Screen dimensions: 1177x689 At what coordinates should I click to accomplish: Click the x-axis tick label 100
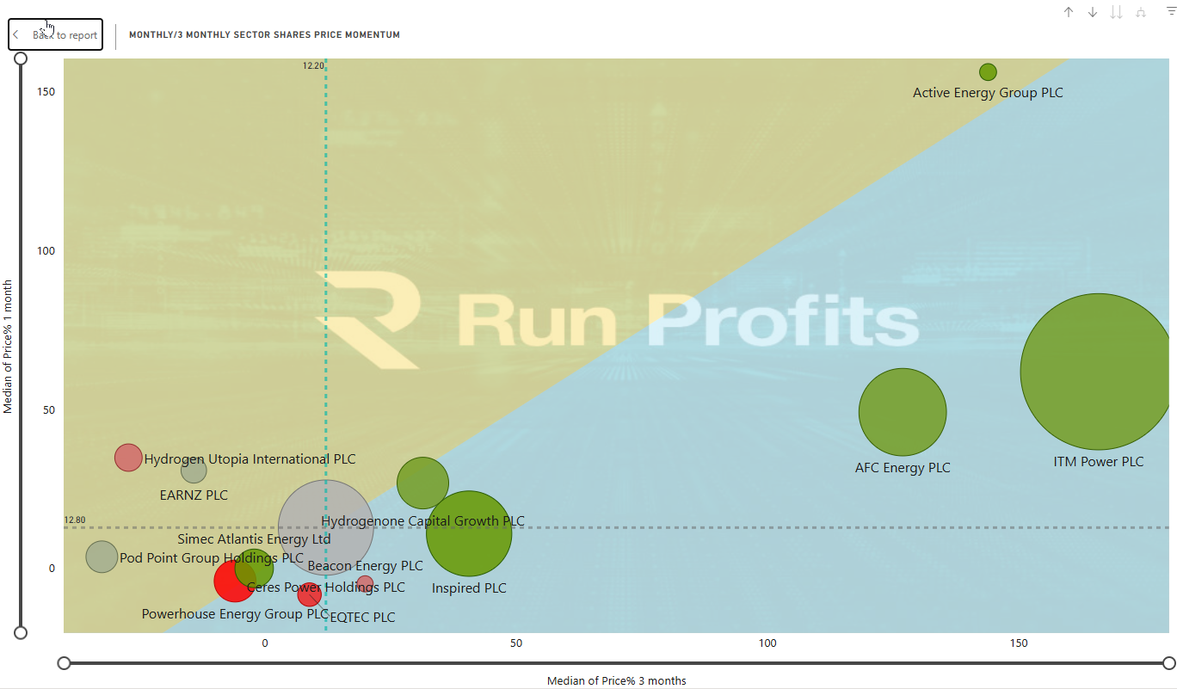pyautogui.click(x=767, y=643)
